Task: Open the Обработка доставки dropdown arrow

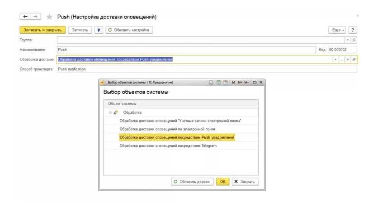Action: tap(335, 60)
